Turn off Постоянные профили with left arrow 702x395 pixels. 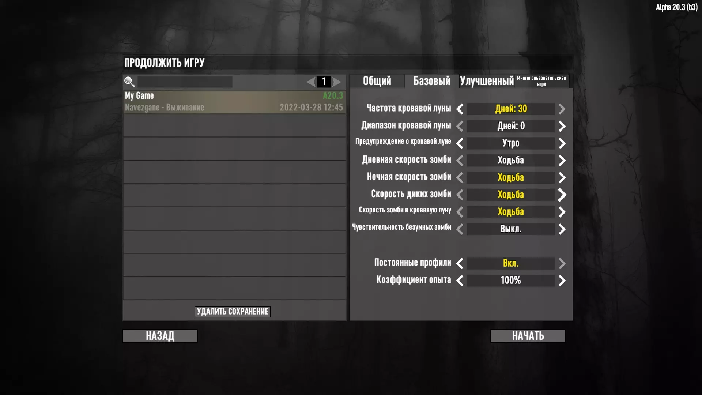pyautogui.click(x=460, y=263)
